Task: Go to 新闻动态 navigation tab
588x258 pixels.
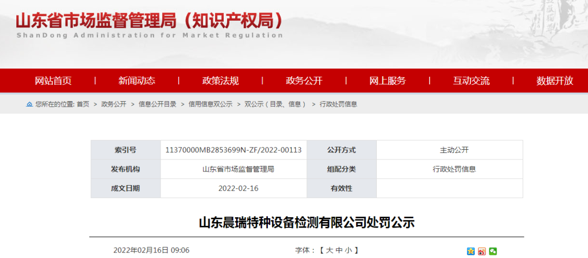Action: click(x=137, y=81)
